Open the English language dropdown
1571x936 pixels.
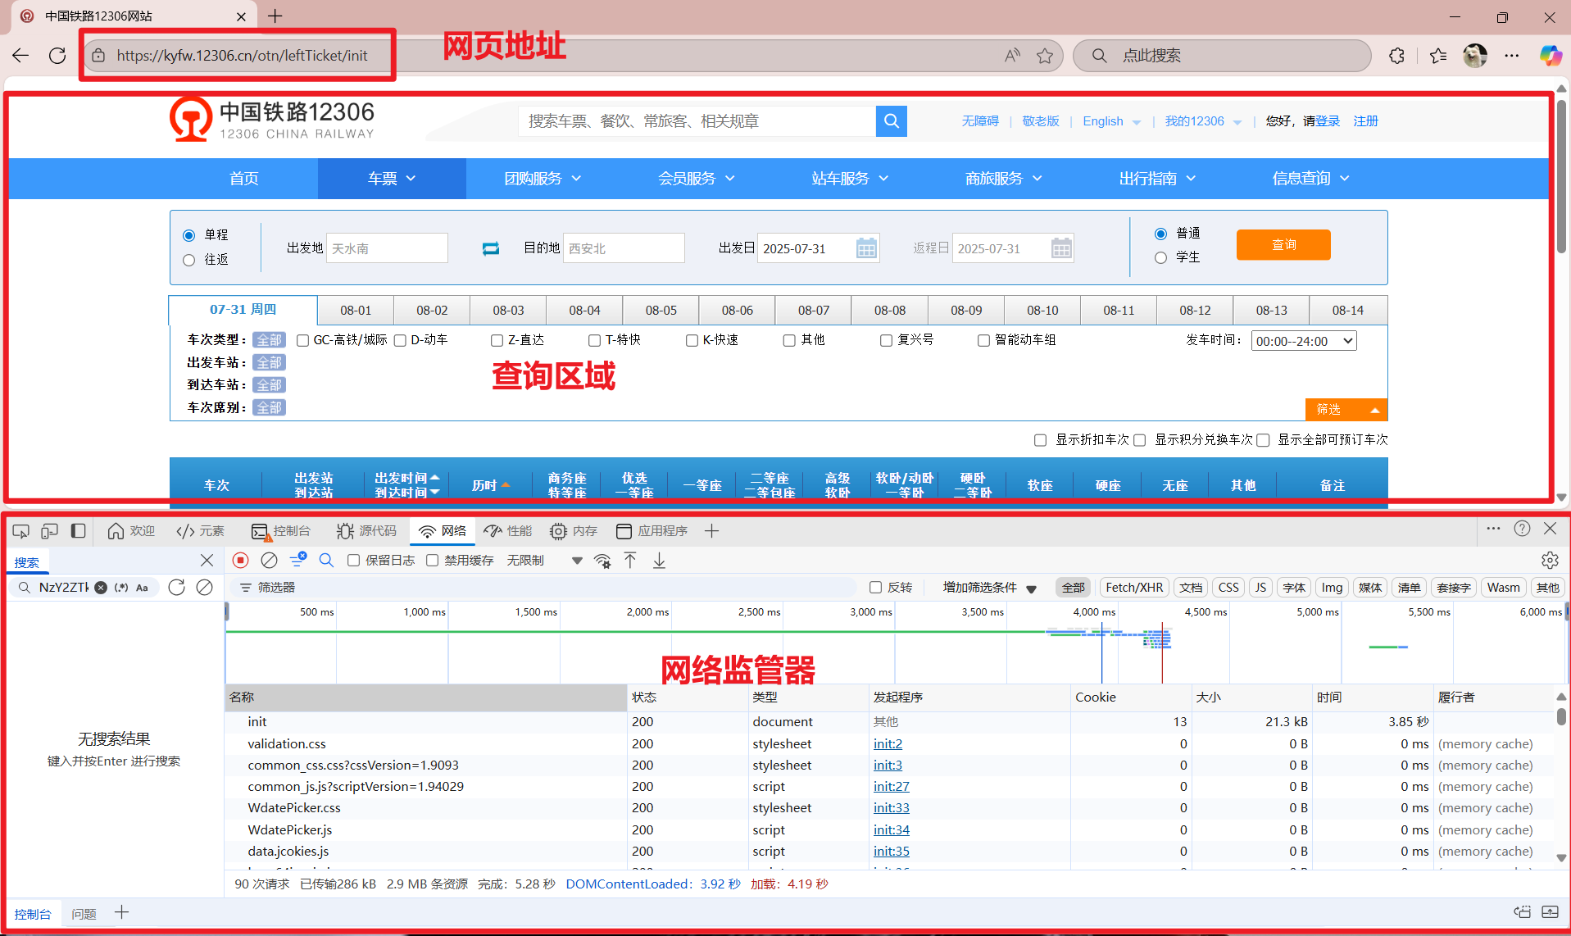(x=1112, y=121)
